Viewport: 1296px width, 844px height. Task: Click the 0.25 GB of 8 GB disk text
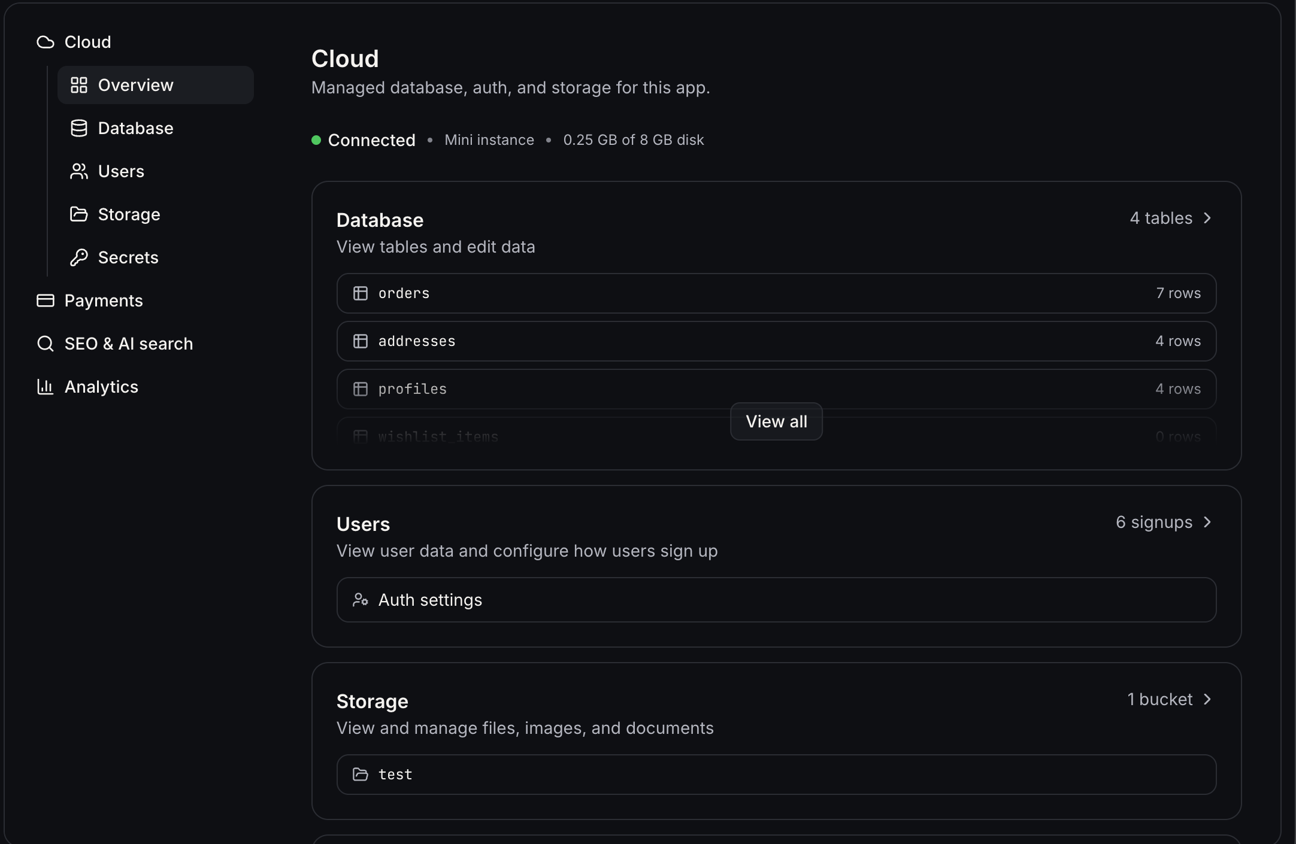click(634, 140)
